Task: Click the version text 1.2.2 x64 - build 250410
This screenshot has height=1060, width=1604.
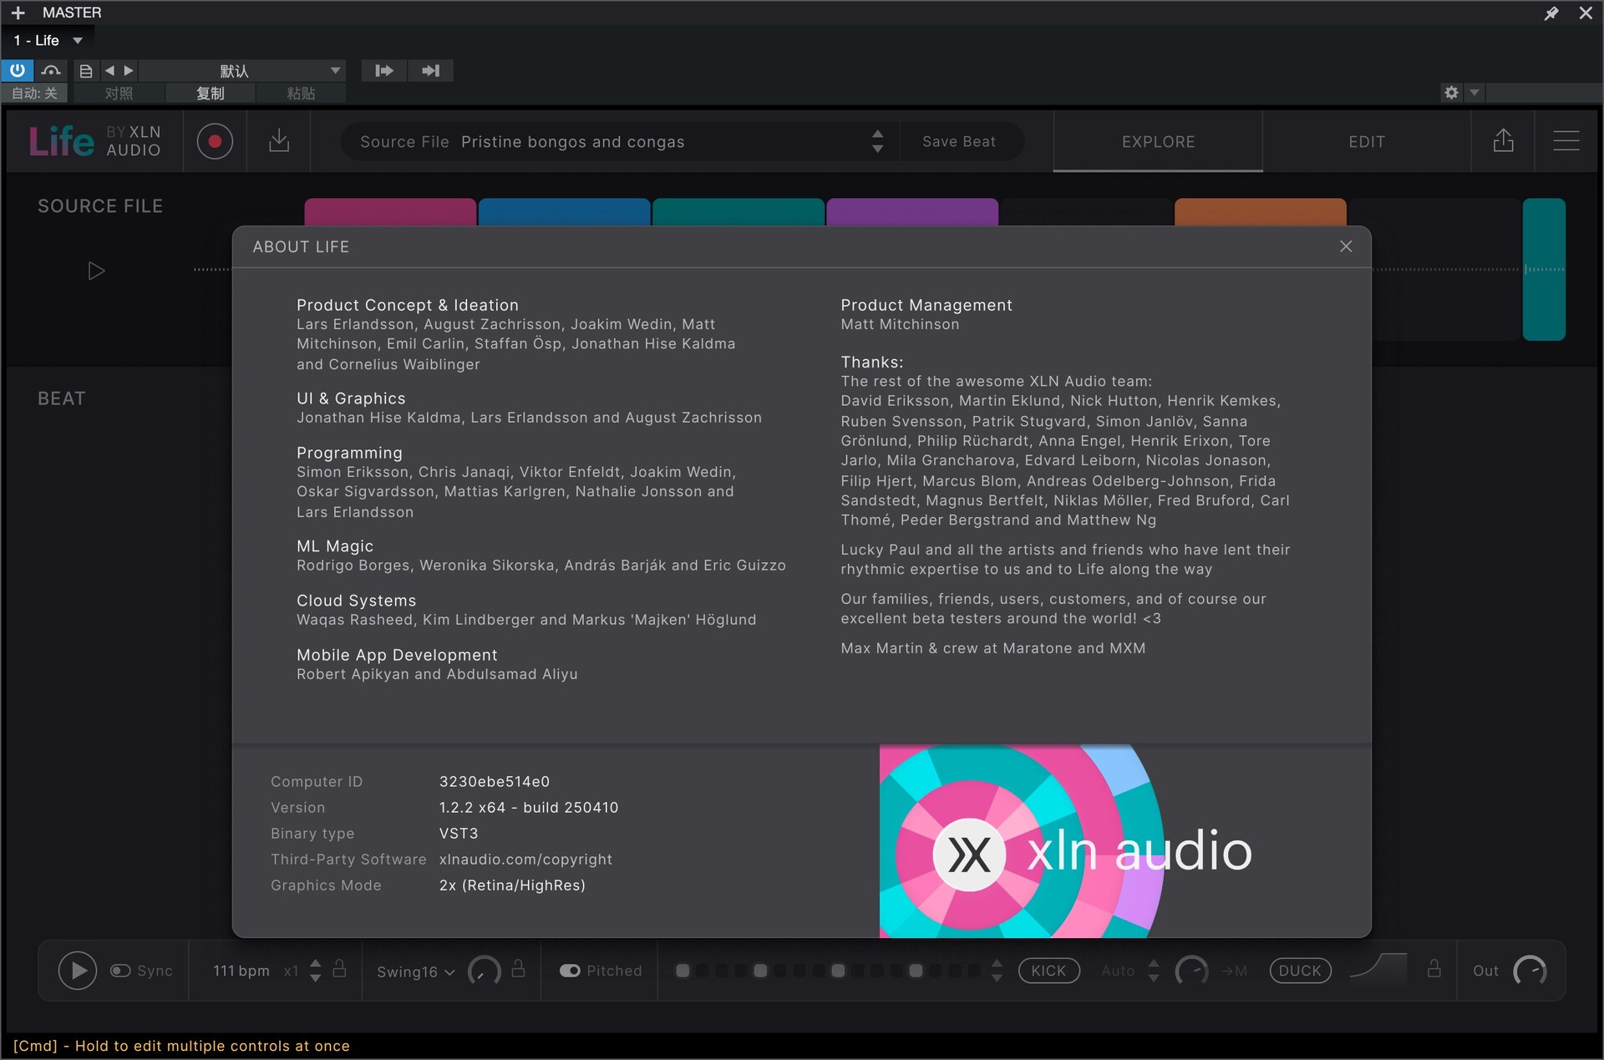Action: [529, 808]
